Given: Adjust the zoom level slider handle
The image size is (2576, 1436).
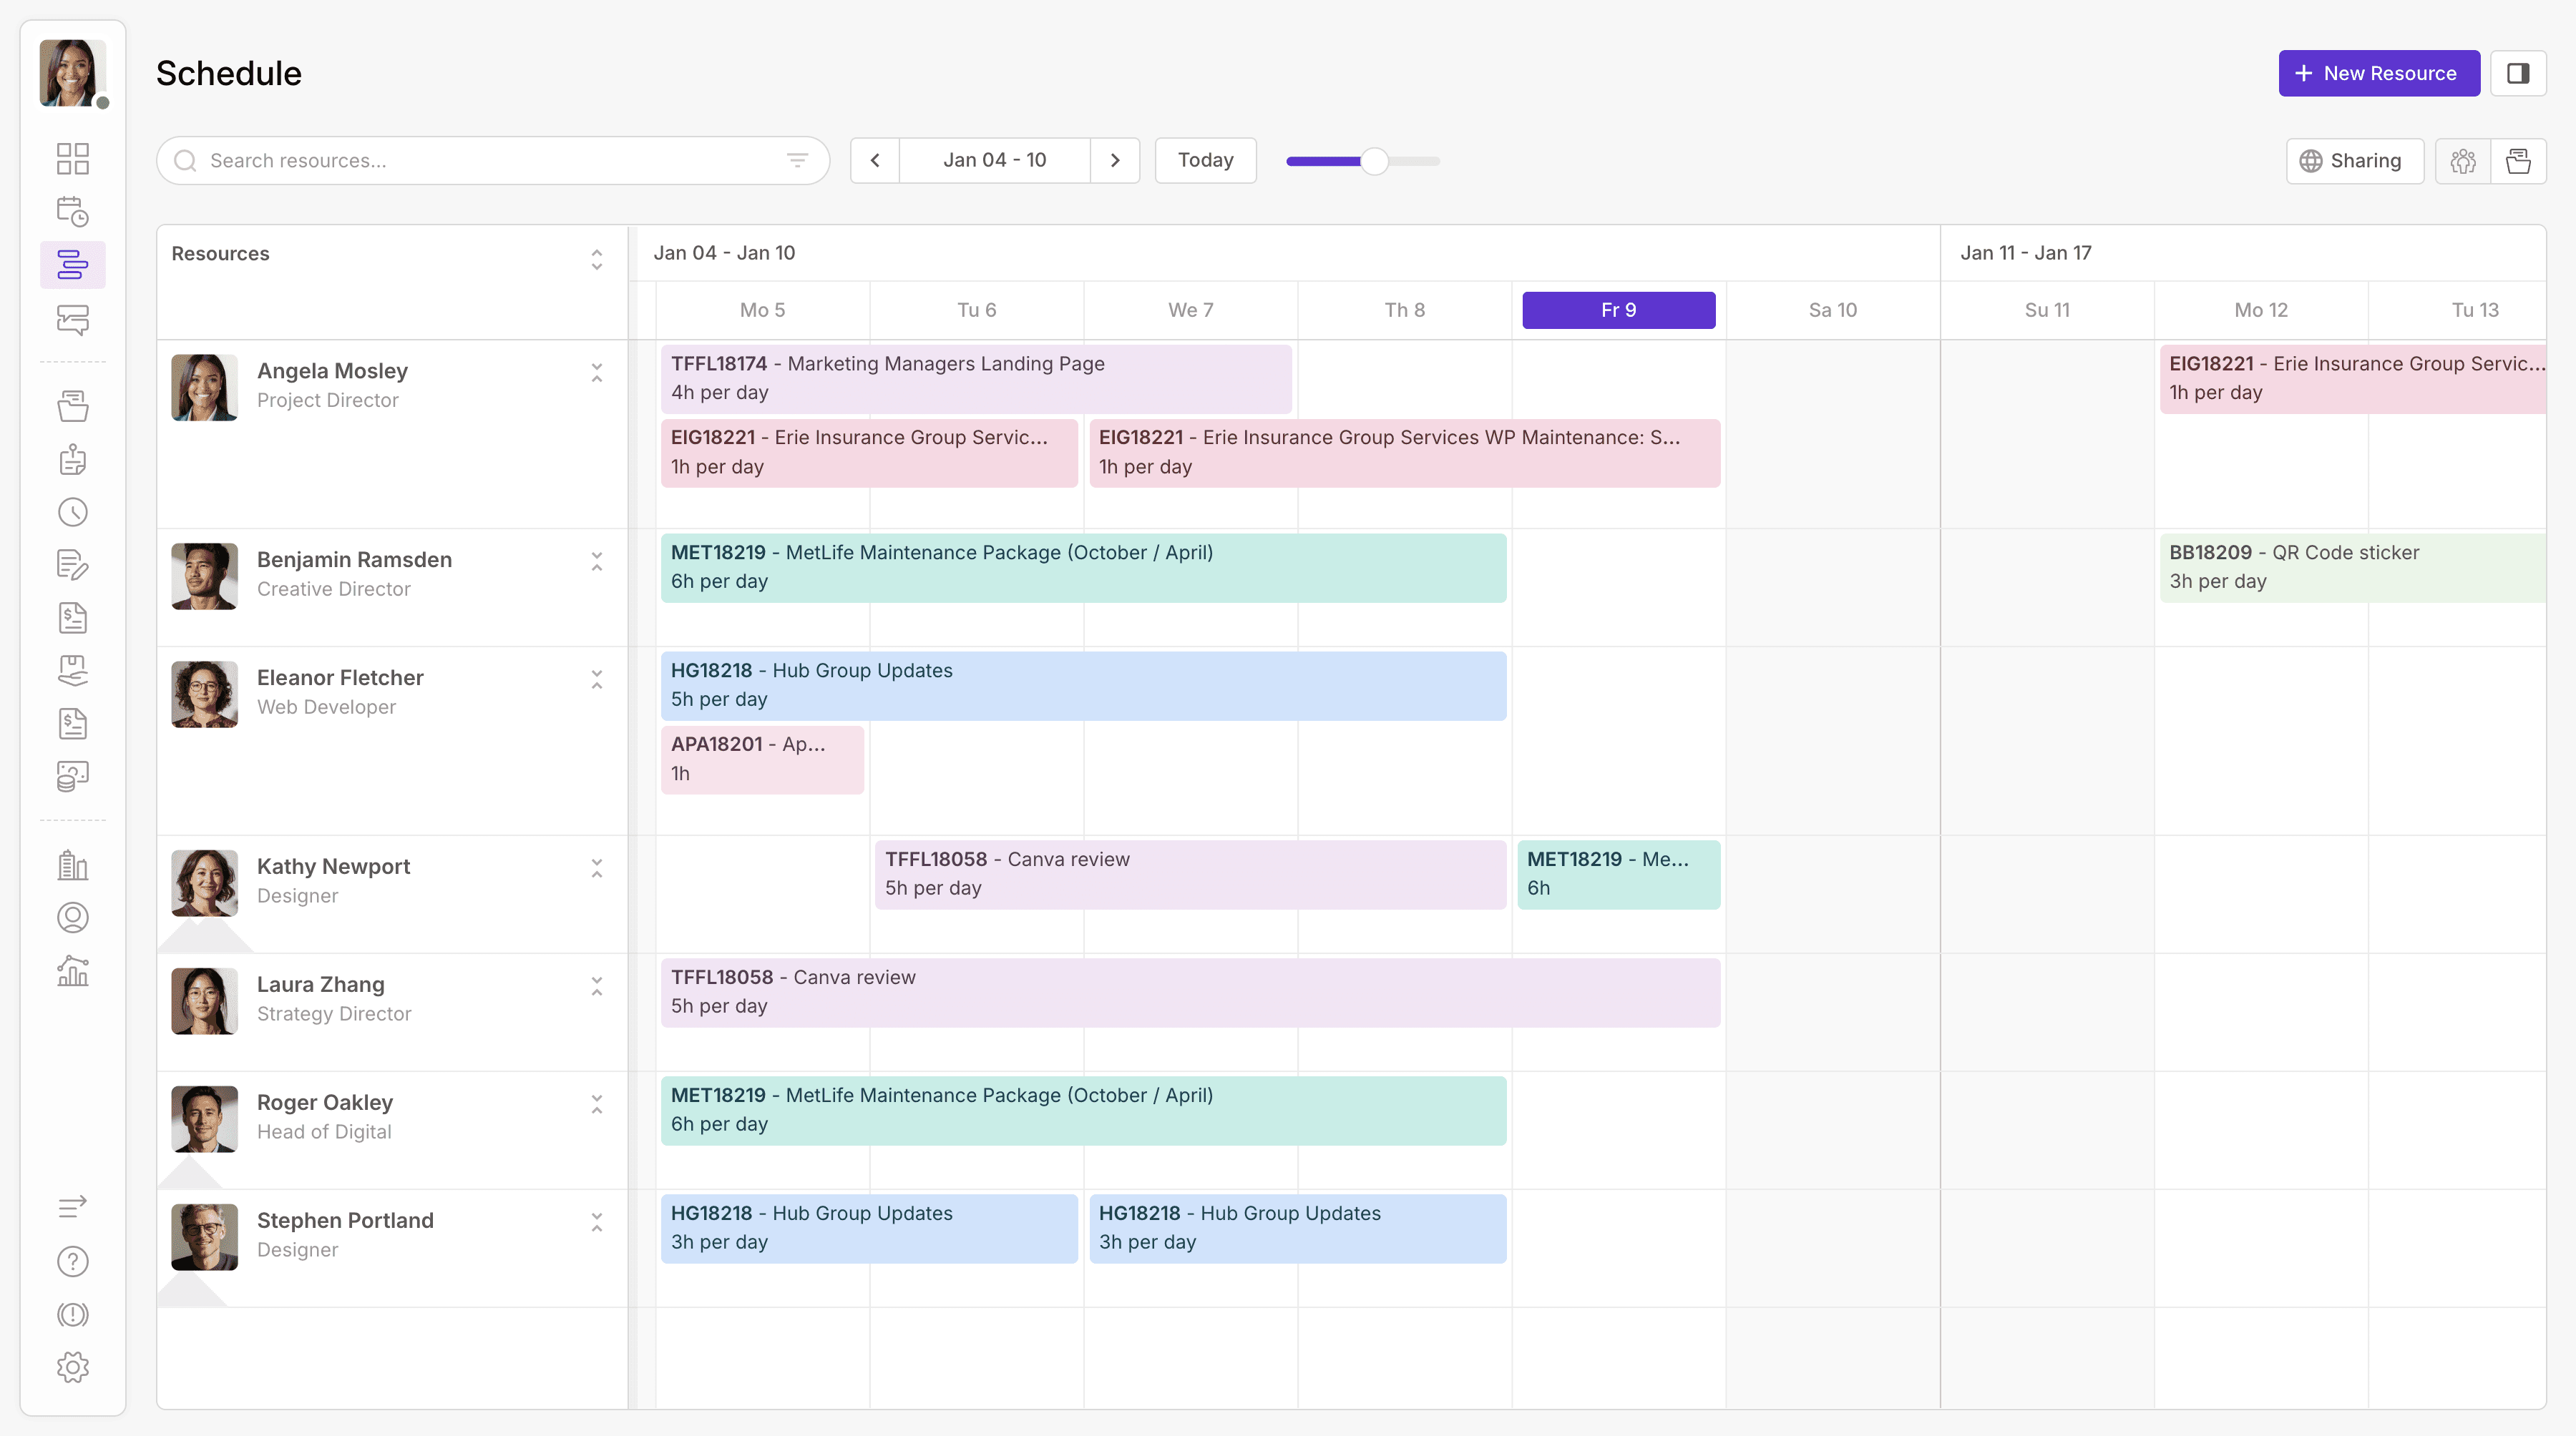Looking at the screenshot, I should pos(1375,161).
